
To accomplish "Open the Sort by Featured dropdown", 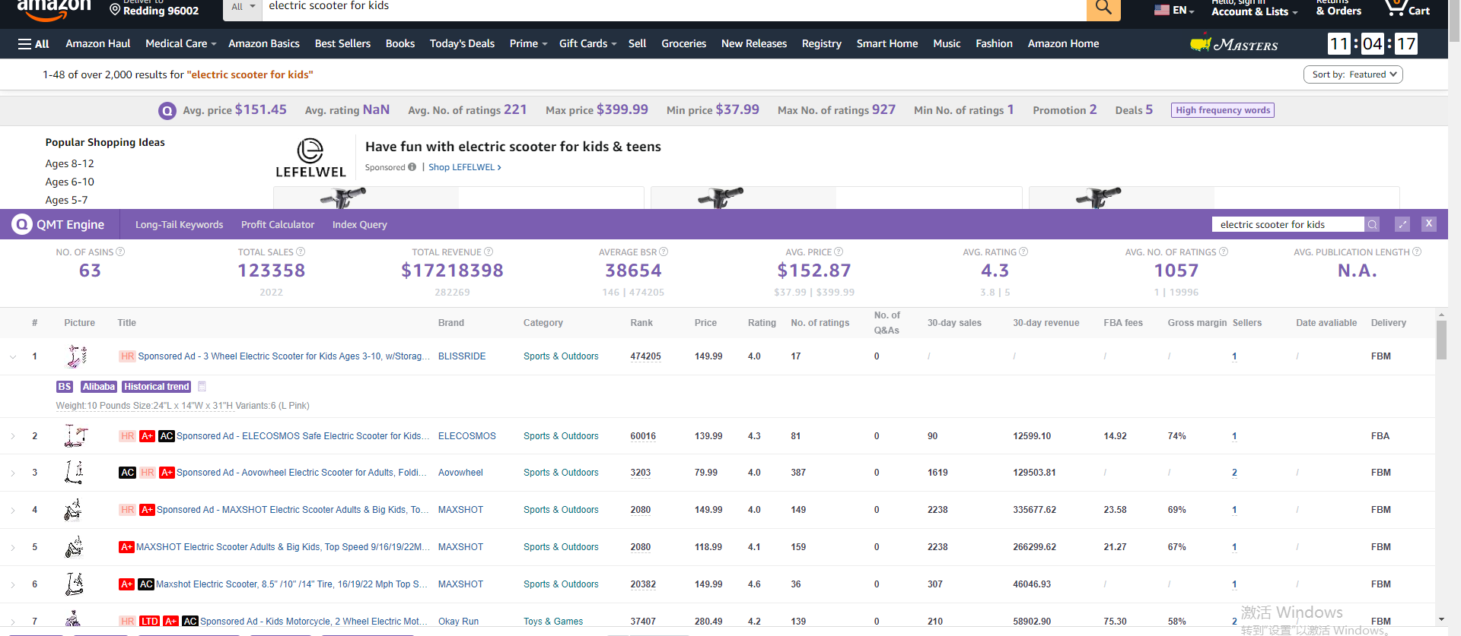I will 1353,74.
